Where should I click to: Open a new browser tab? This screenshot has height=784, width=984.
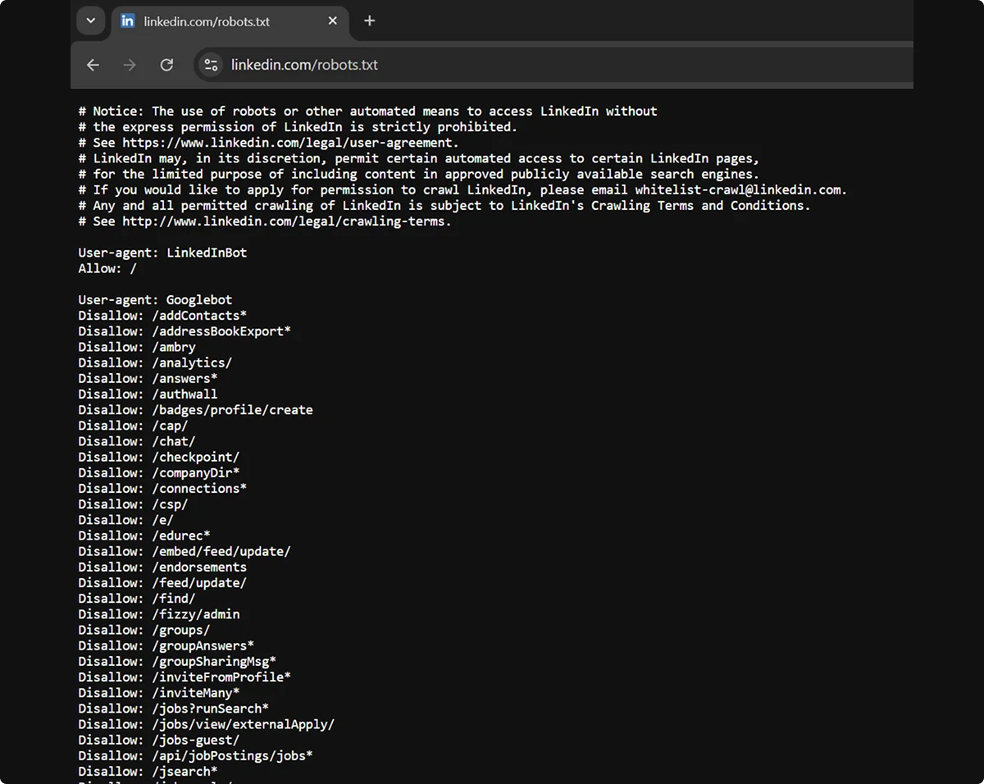click(369, 21)
